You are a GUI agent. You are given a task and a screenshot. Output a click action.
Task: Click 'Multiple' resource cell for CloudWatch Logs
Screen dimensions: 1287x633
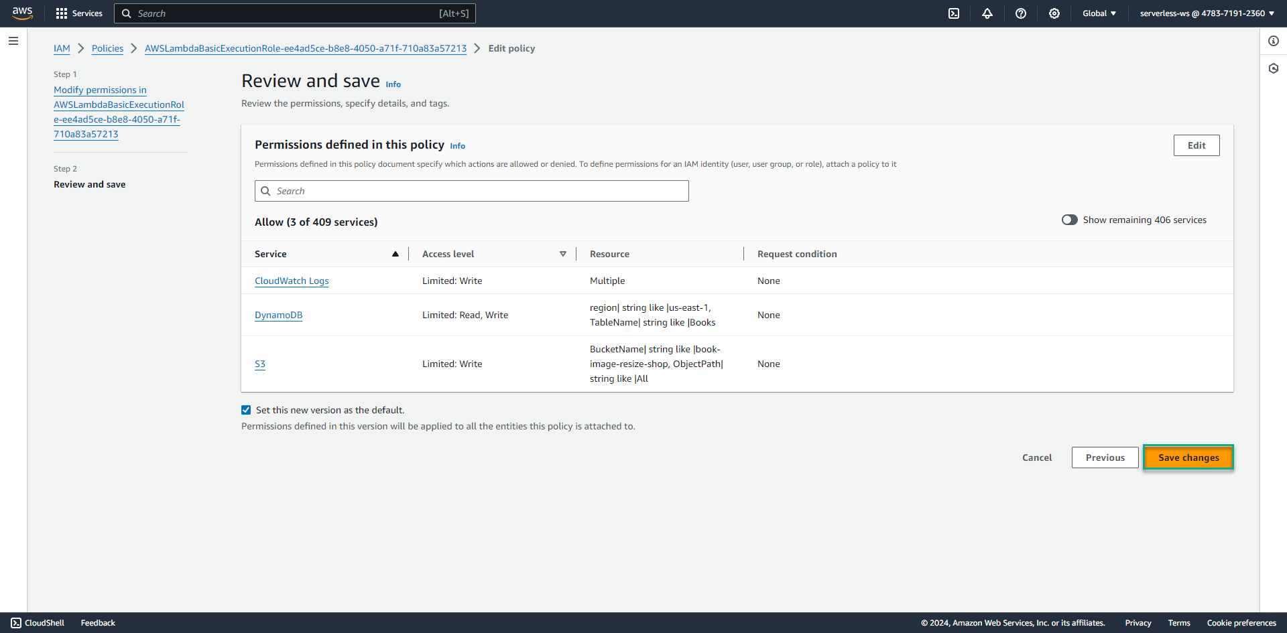(607, 281)
